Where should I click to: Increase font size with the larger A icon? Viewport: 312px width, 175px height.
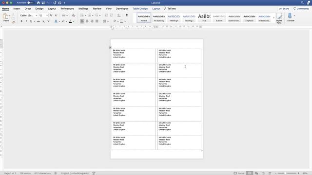click(51, 15)
